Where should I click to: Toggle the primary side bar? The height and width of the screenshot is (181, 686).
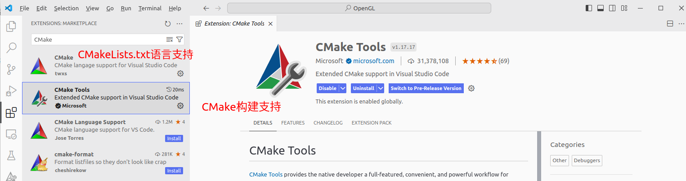pos(589,8)
